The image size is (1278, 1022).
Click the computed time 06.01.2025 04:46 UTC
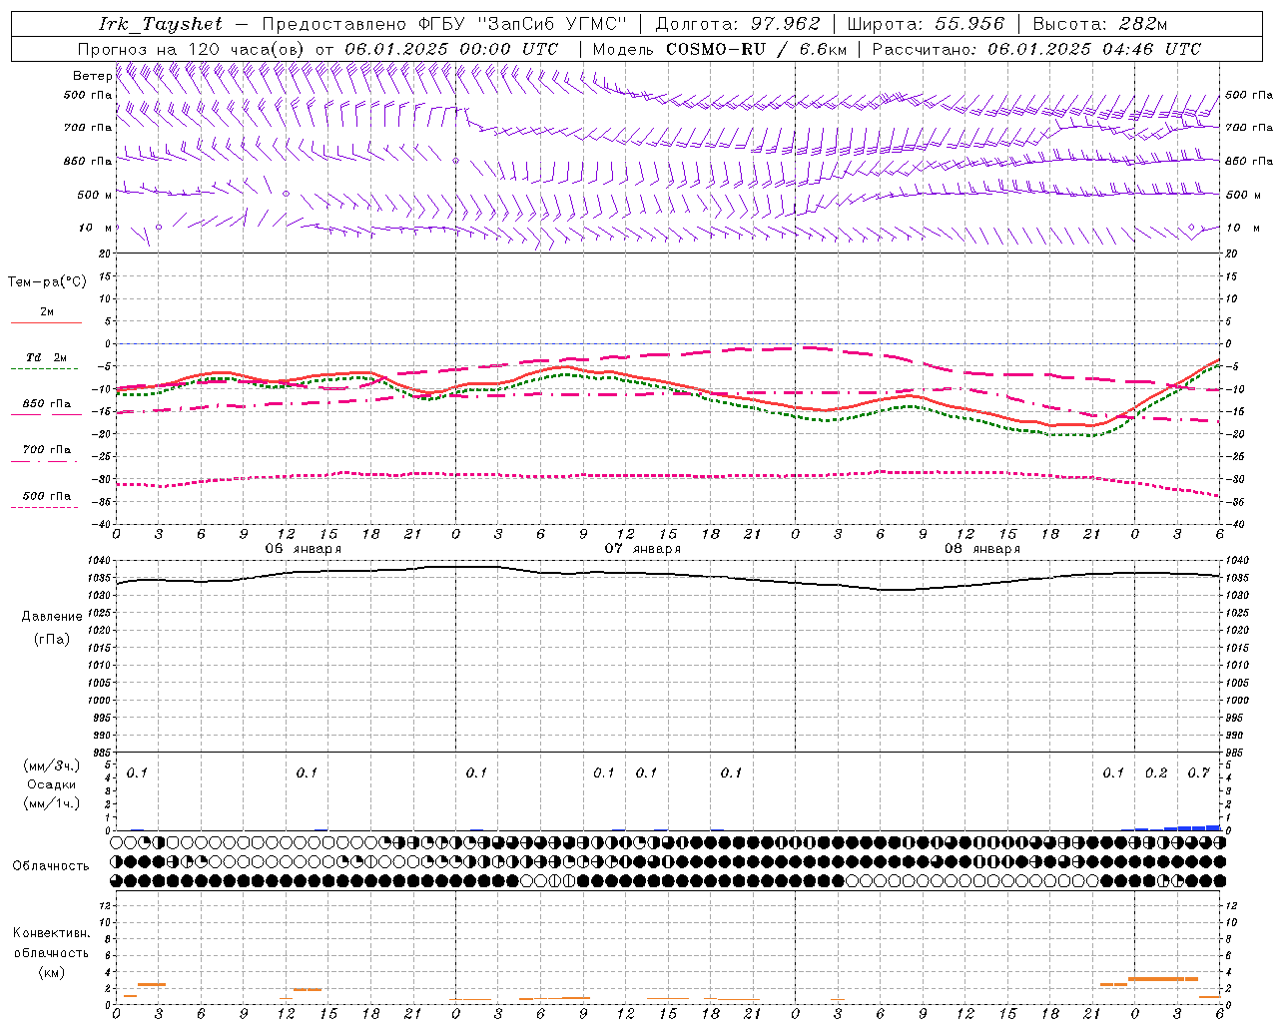(1094, 49)
